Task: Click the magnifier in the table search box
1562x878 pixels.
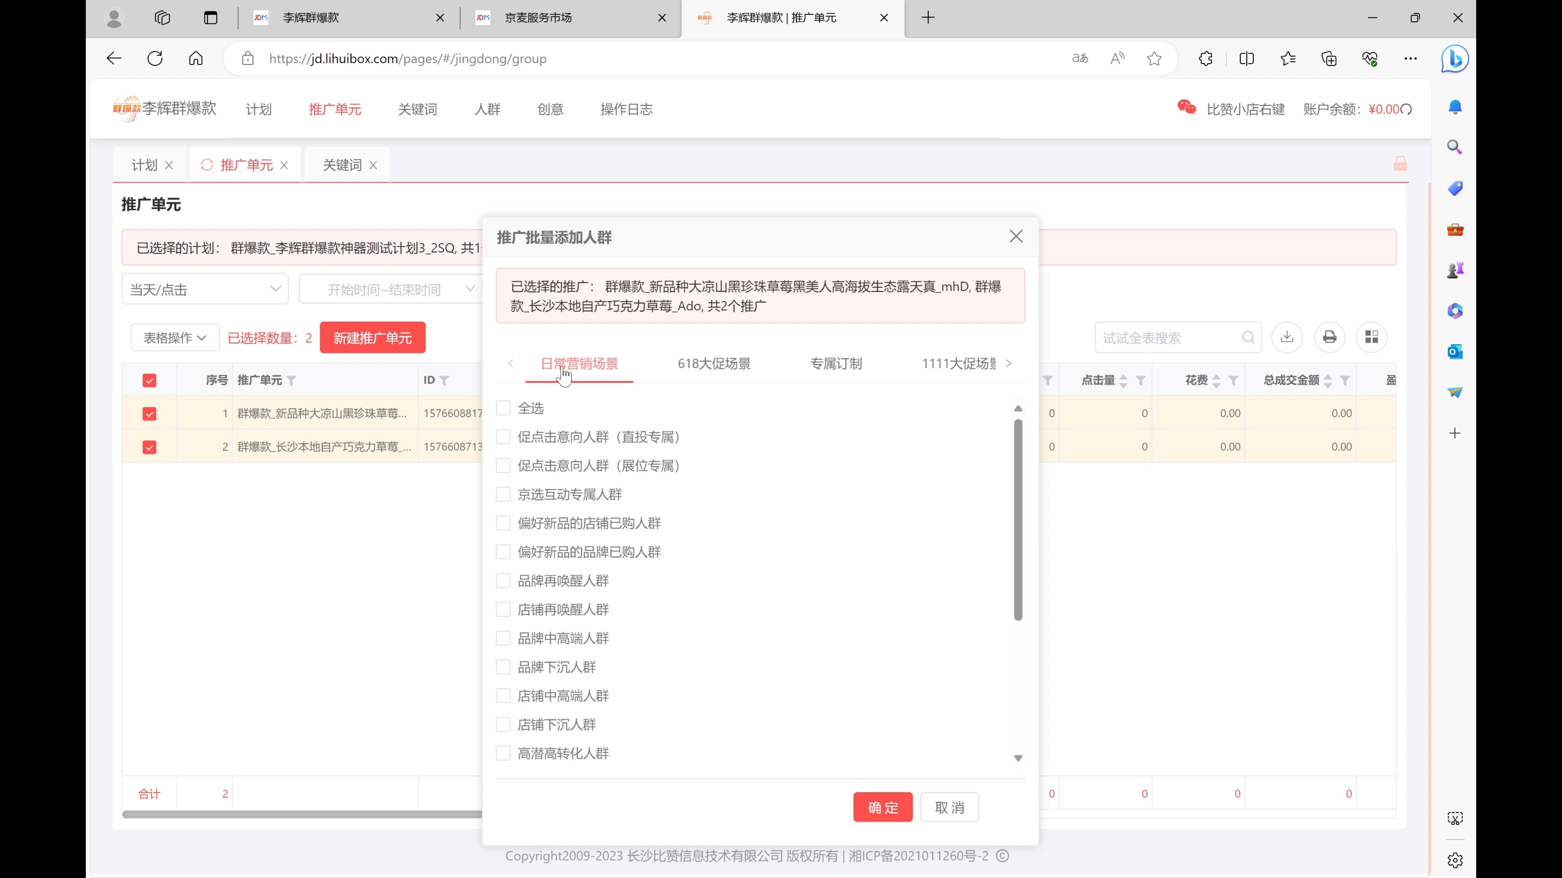Action: point(1249,337)
